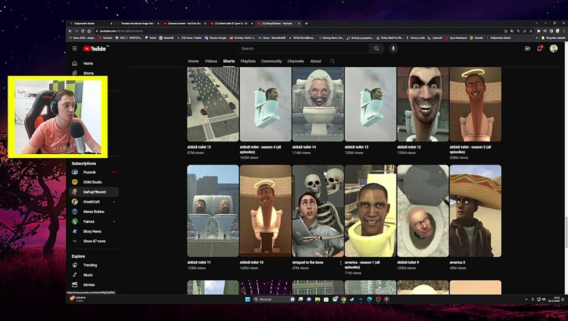Play the skibidi toilet 9 thumbnail
568x321 pixels.
pyautogui.click(x=423, y=211)
